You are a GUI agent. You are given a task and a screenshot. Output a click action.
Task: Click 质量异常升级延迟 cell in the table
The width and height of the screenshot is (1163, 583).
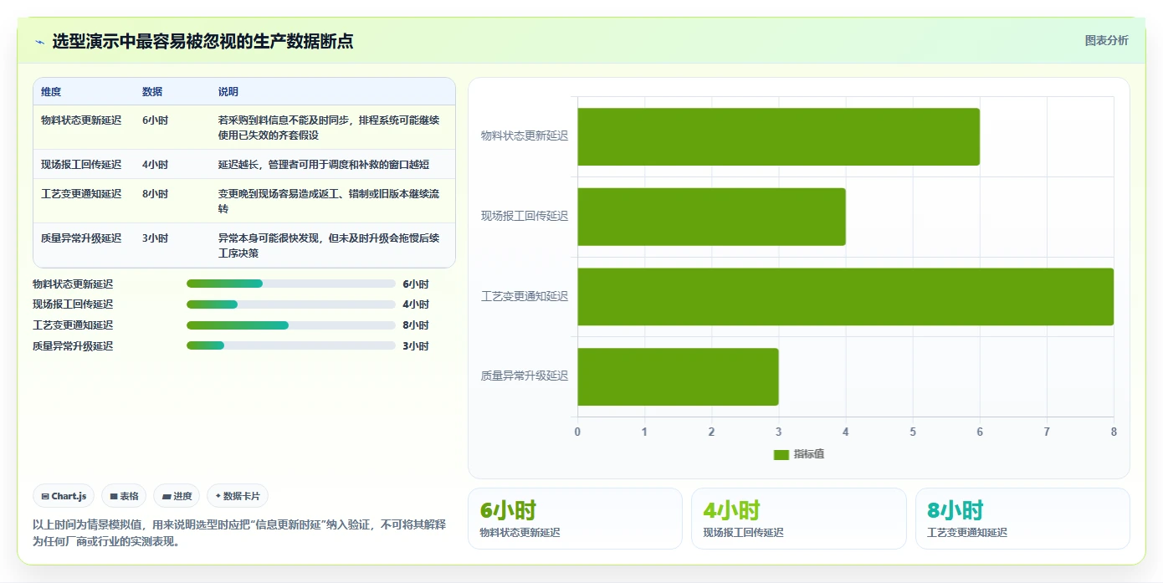click(81, 238)
